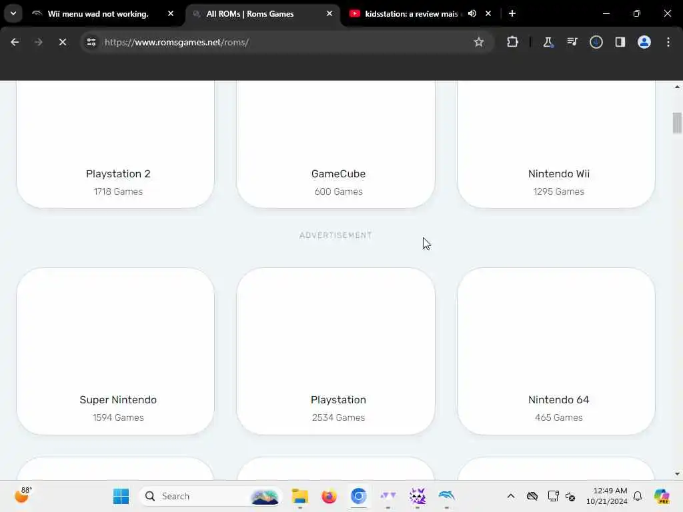Open the Windows Start menu
The height and width of the screenshot is (512, 683).
121,496
